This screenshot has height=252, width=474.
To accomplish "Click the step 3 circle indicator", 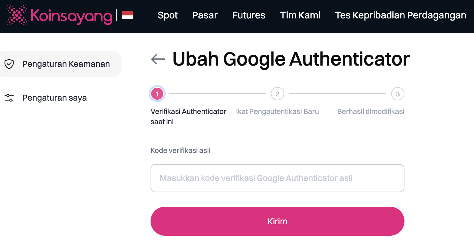I will tap(398, 94).
